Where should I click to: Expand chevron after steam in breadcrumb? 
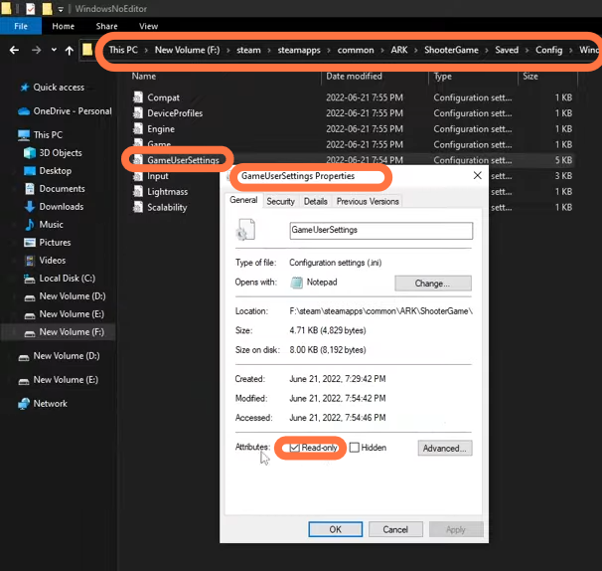269,51
